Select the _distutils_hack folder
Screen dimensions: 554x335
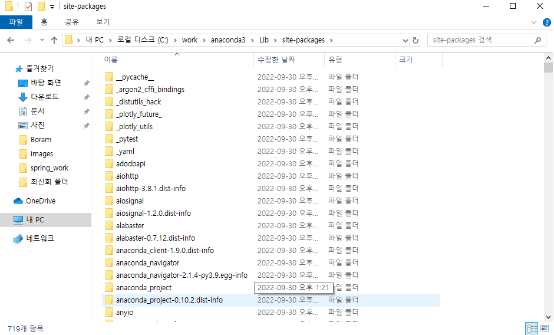138,102
